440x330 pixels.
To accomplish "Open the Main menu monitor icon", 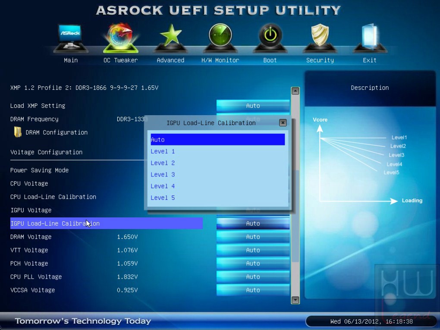I will pos(71,38).
